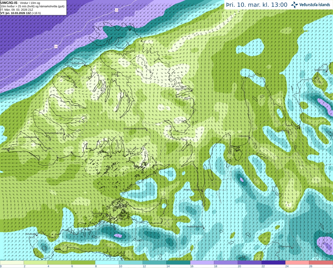The height and width of the screenshot is (268, 333).
Task: Click the Patreksfjörður station label
Action: (x=30, y=137)
